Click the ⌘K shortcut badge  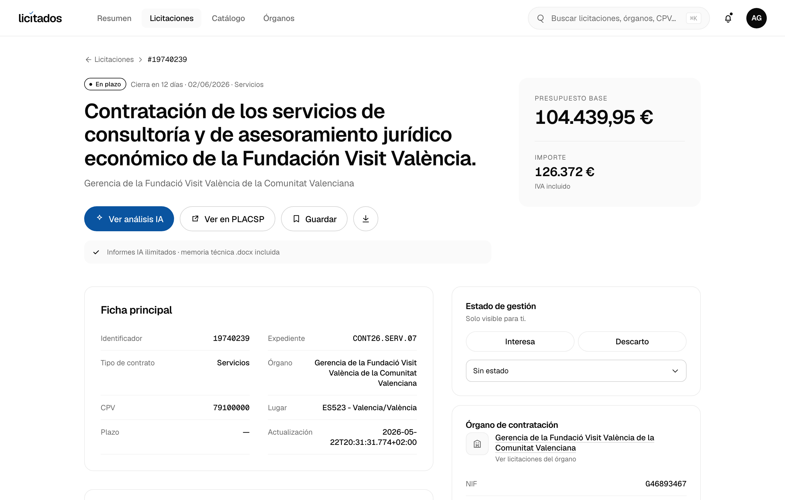(x=693, y=18)
